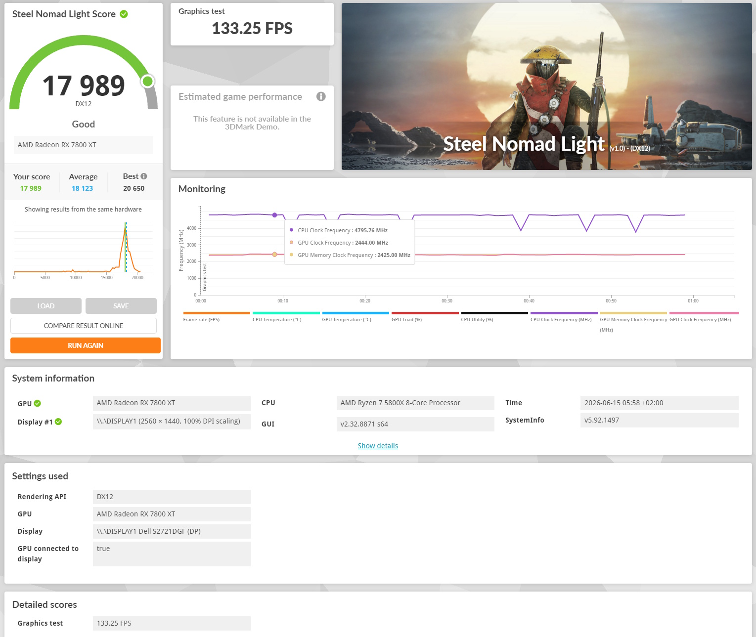The width and height of the screenshot is (756, 637).
Task: Click the green checkmark beside Steel Nomad Light Score
Action: 124,14
